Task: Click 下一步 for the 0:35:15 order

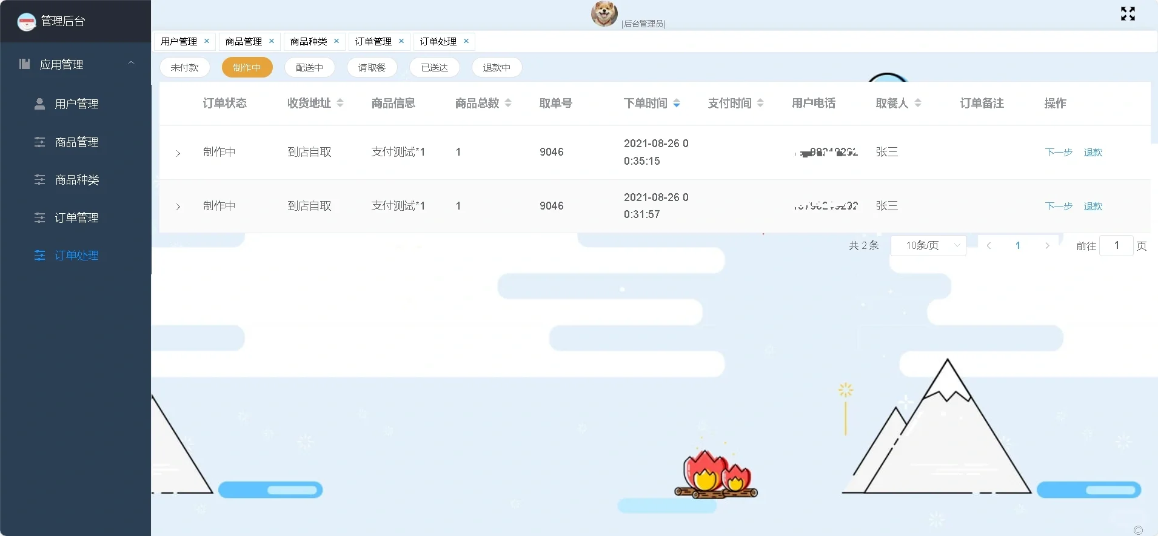Action: click(1059, 152)
